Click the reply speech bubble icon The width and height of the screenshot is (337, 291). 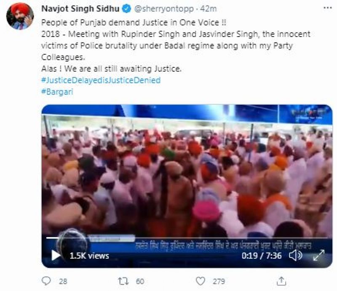pyautogui.click(x=47, y=280)
